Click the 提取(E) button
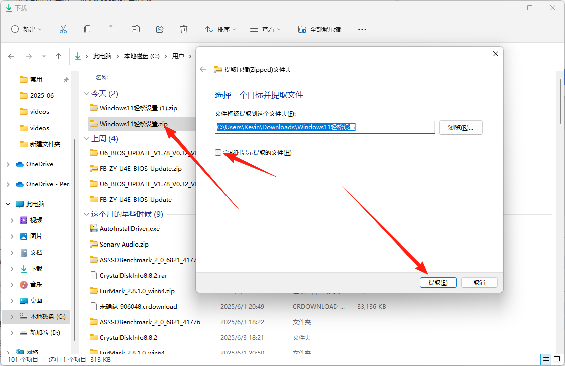The width and height of the screenshot is (565, 366). [438, 283]
